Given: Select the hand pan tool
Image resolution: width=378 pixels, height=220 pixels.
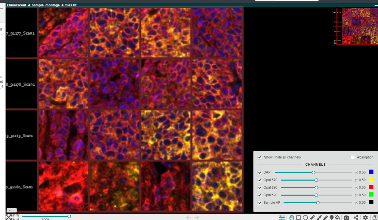Looking at the screenshot, I should 292,218.
